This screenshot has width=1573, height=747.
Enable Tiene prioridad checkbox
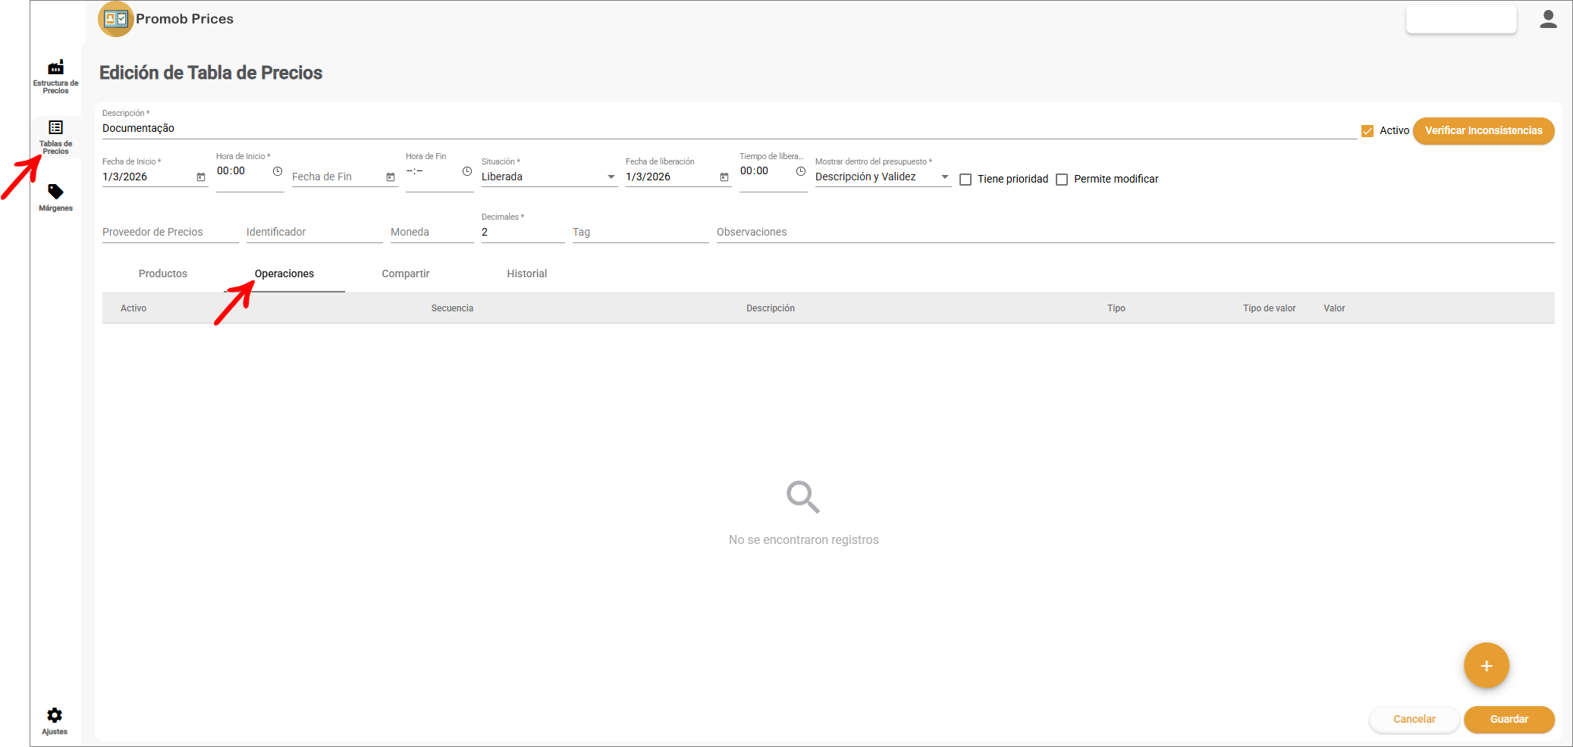(x=965, y=180)
